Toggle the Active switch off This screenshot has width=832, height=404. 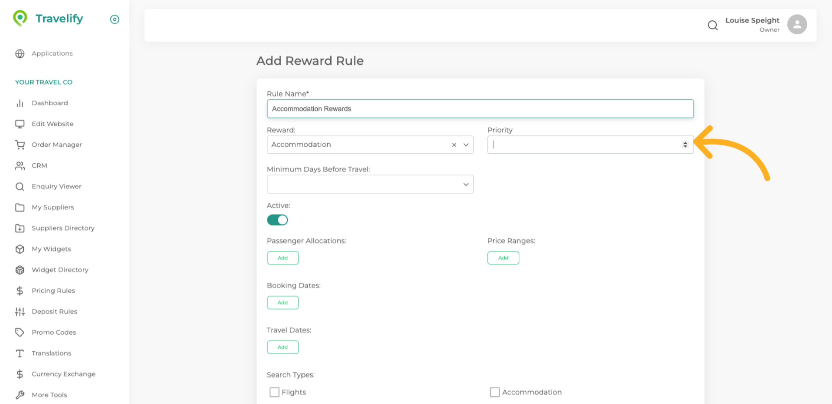[x=277, y=220]
